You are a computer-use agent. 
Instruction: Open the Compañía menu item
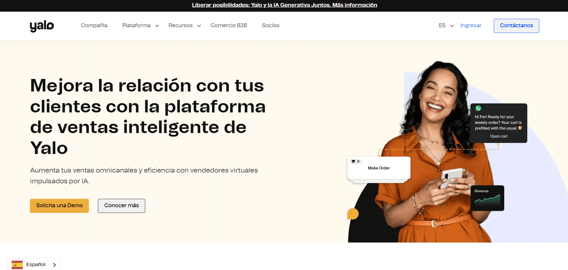tap(94, 25)
